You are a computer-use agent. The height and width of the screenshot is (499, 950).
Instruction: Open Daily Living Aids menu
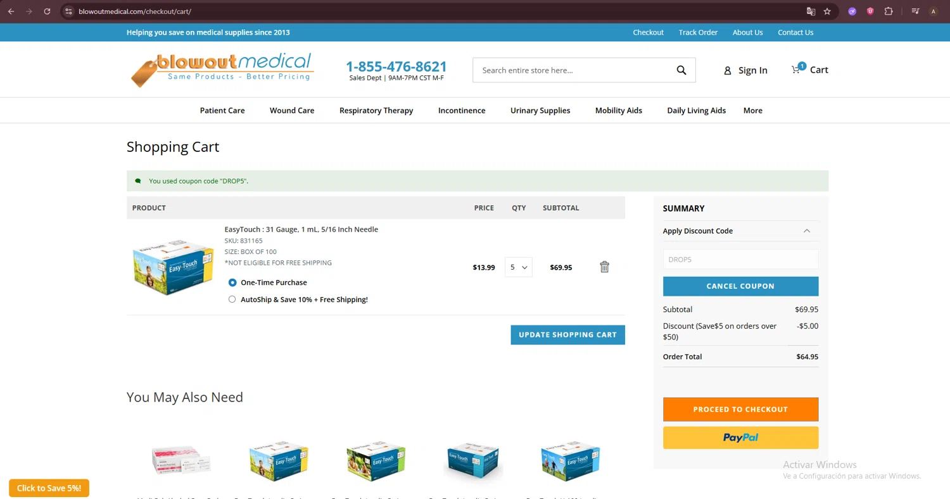point(696,110)
